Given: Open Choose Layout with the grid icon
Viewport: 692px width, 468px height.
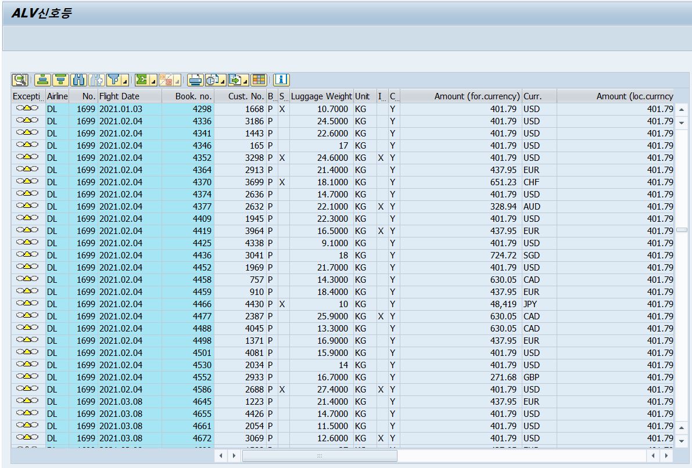Looking at the screenshot, I should coord(260,80).
